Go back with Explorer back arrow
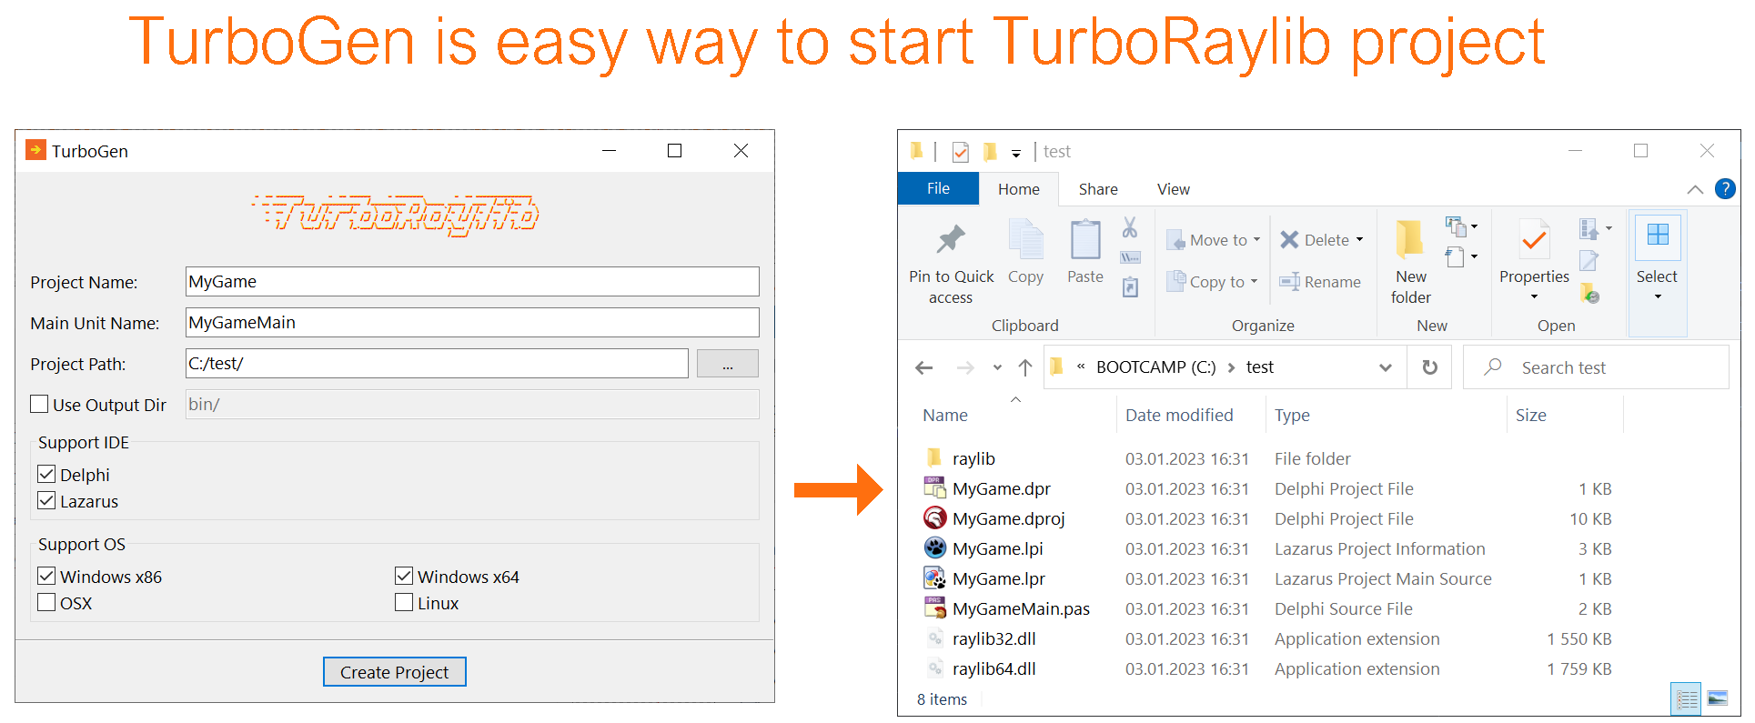1755x723 pixels. [924, 367]
